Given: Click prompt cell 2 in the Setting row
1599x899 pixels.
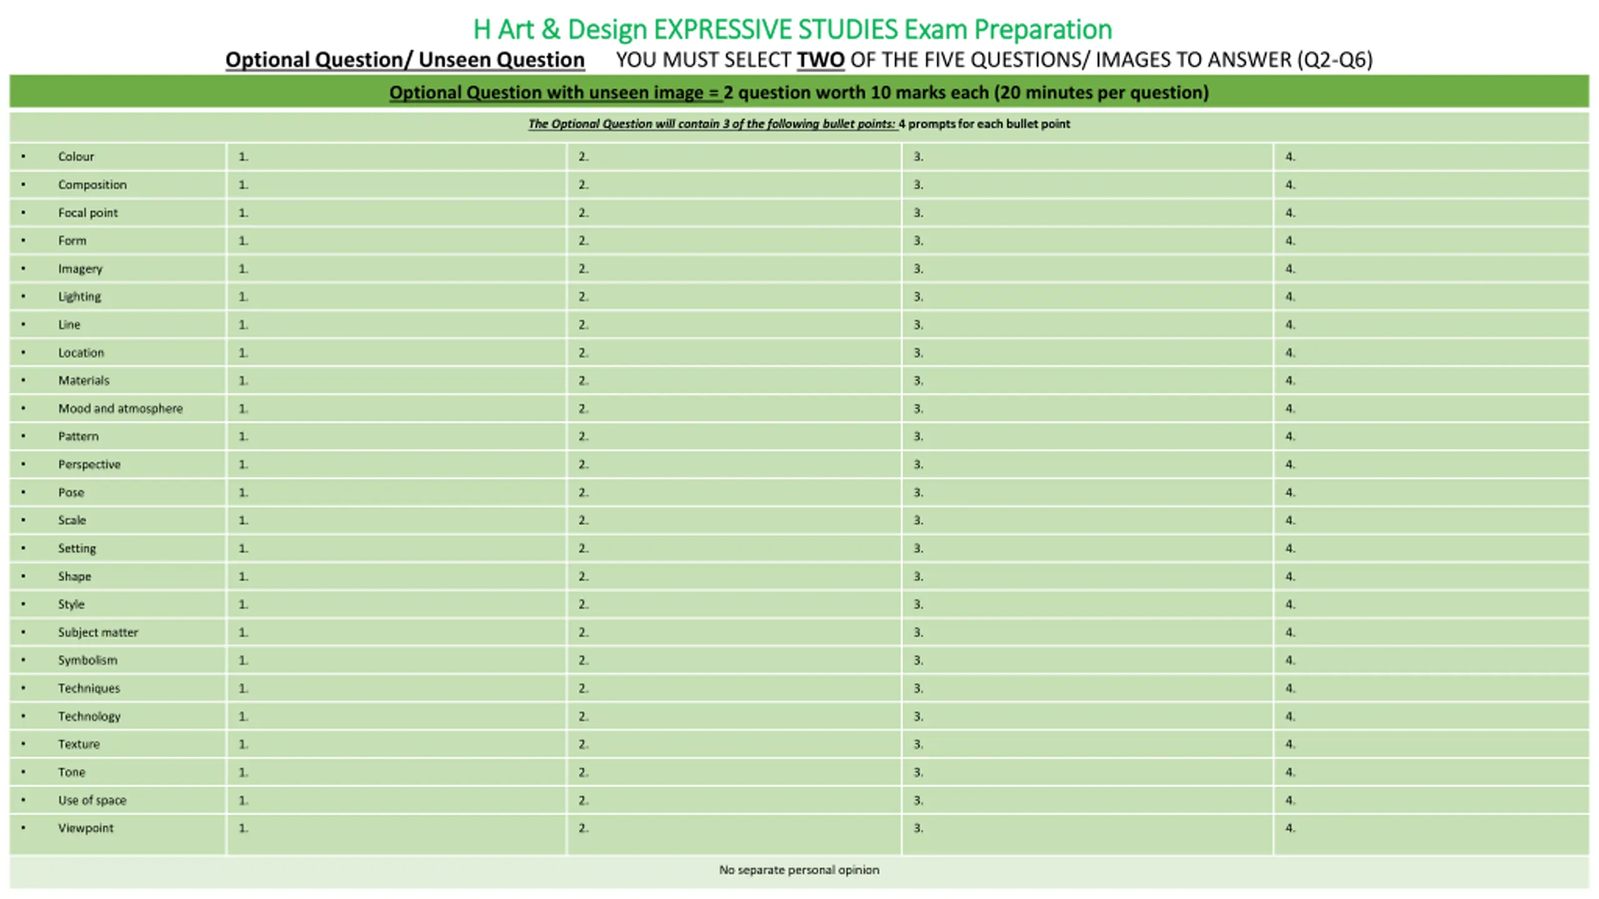Looking at the screenshot, I should coord(735,548).
